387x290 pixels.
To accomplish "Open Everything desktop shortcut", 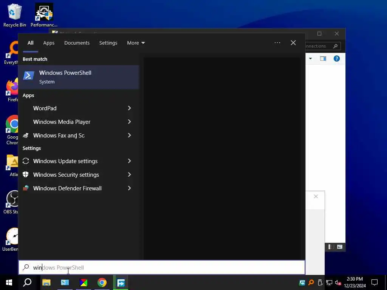I will pos(11,53).
